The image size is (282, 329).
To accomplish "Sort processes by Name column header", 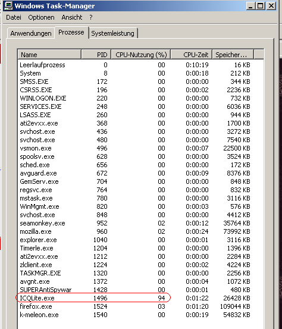I will 49,55.
